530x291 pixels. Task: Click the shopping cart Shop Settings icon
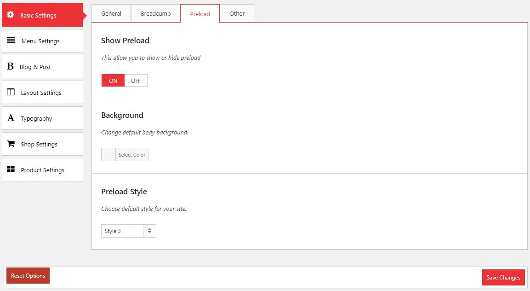point(11,144)
